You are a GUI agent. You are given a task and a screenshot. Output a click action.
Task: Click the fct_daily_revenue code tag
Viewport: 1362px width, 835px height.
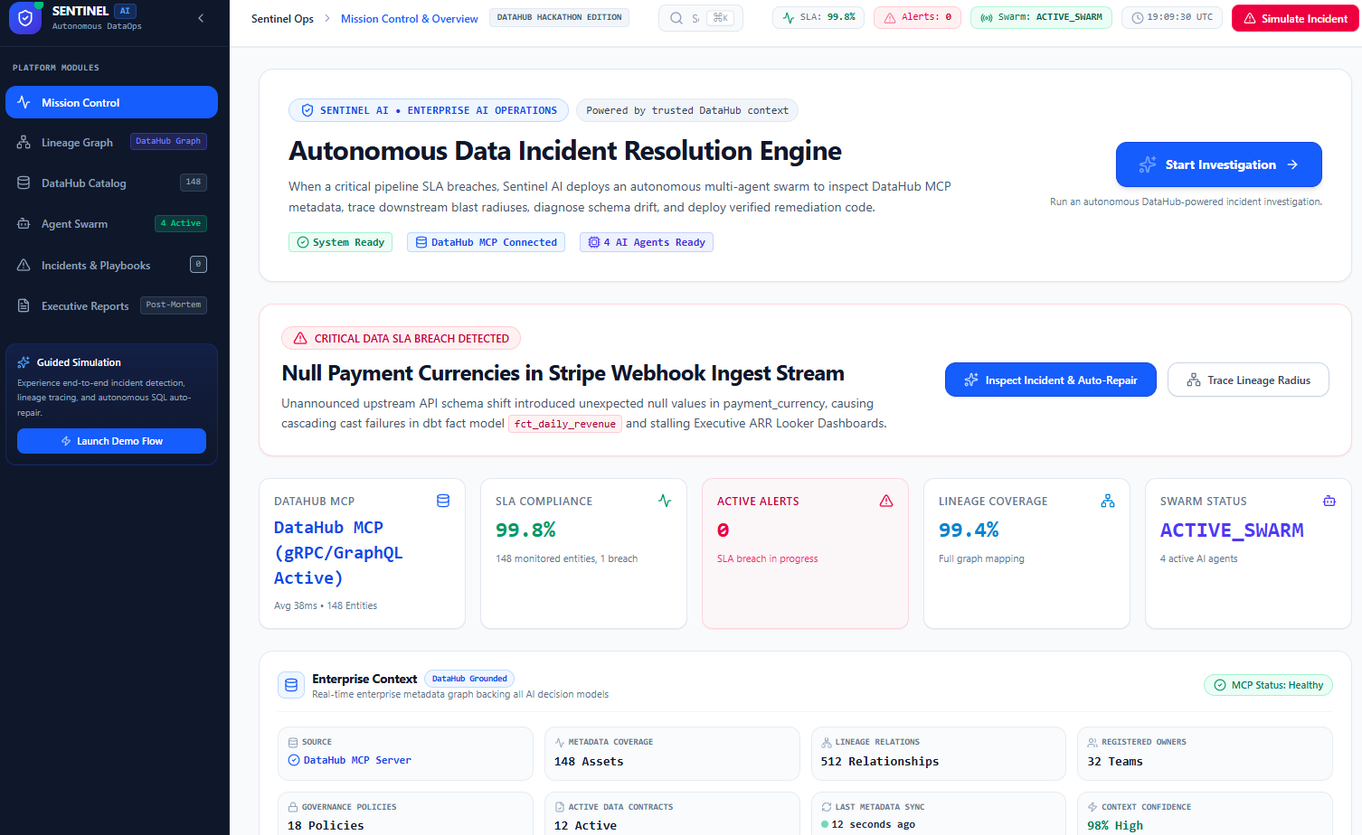point(565,424)
